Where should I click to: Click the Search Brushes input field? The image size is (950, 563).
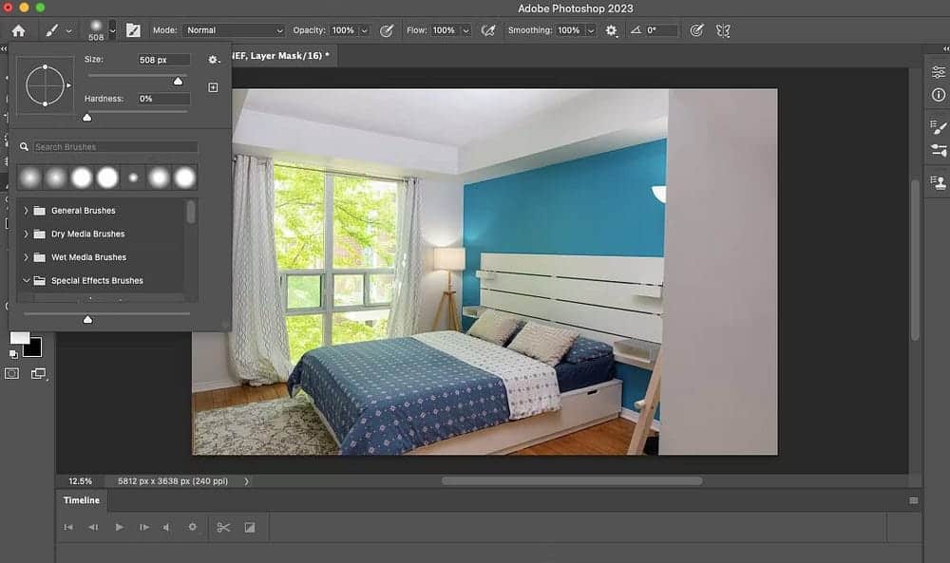(116, 147)
